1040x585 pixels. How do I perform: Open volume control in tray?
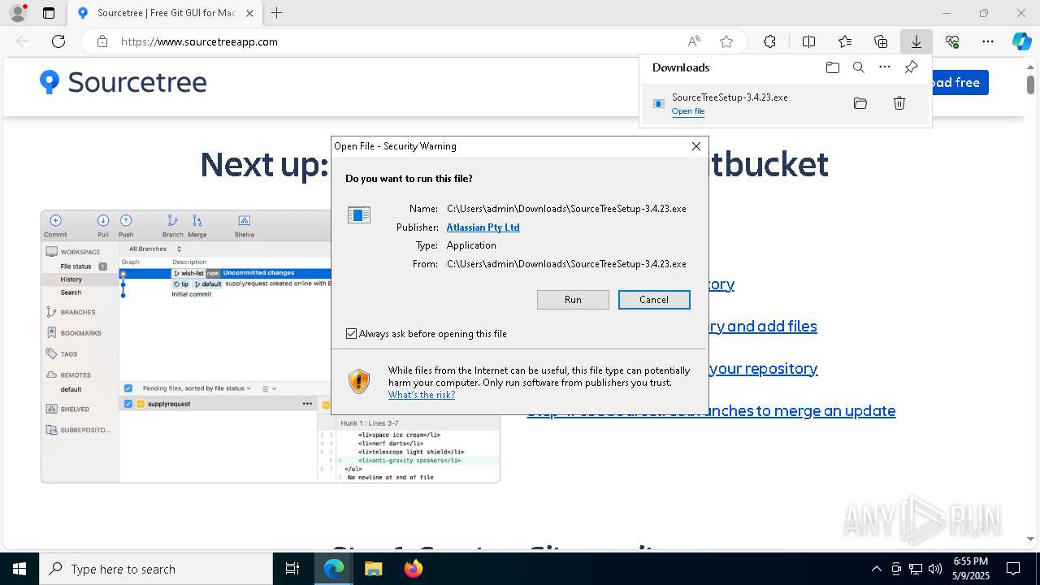pos(935,569)
